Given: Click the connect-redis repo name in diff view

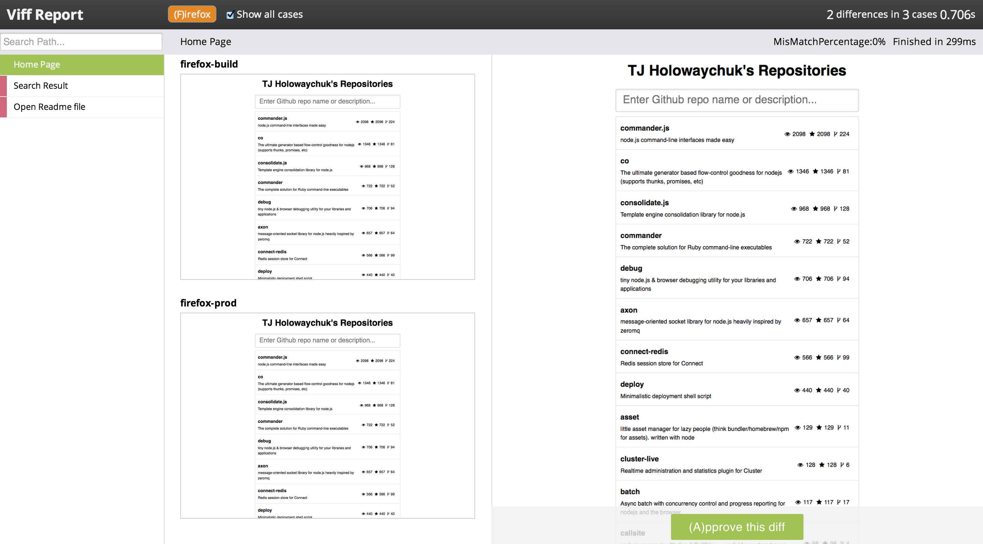Looking at the screenshot, I should click(x=644, y=352).
